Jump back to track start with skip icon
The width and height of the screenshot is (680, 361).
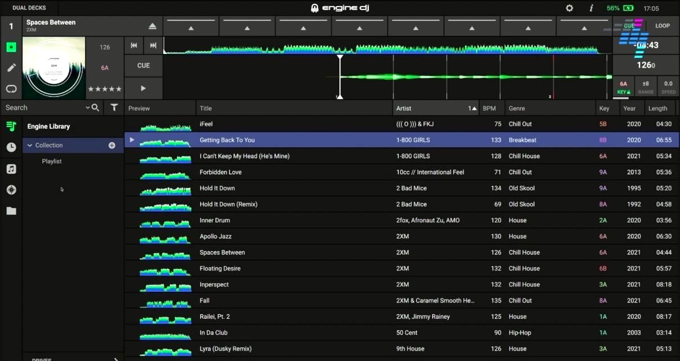coord(133,46)
